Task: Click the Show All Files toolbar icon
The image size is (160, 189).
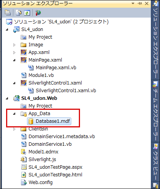Action: 19,13
